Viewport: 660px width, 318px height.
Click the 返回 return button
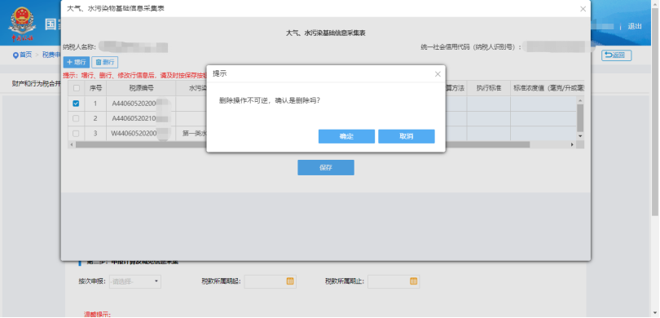tap(616, 55)
